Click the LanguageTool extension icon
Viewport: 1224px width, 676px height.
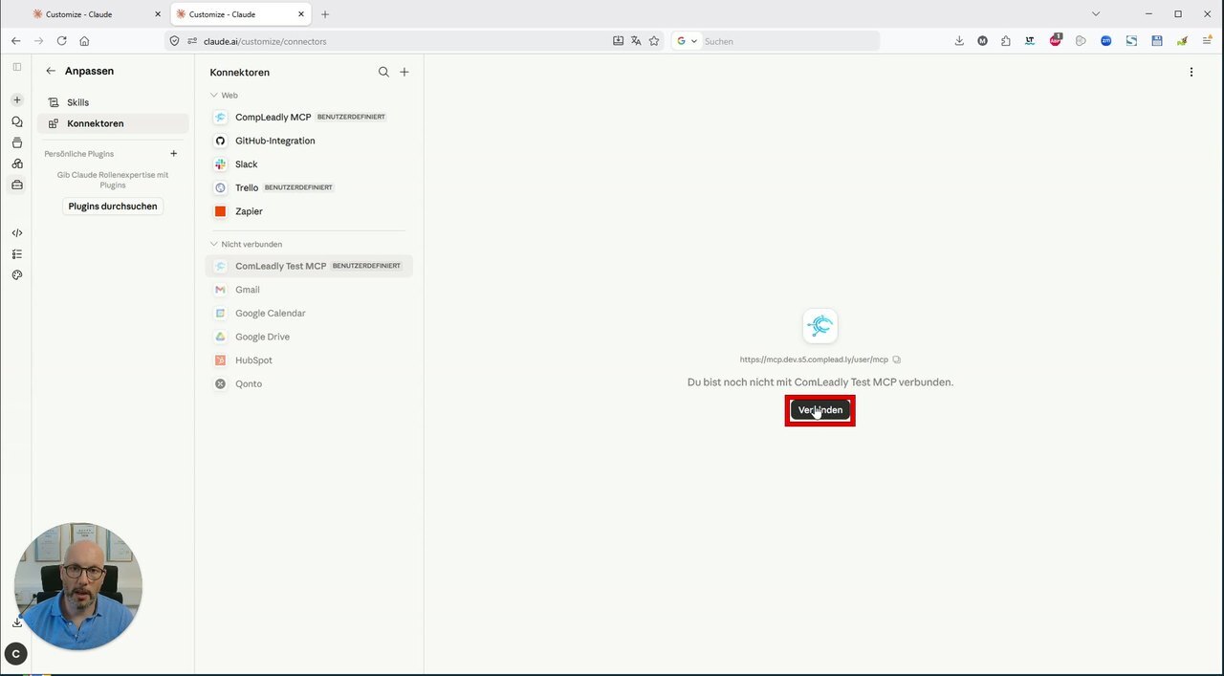pyautogui.click(x=1030, y=41)
